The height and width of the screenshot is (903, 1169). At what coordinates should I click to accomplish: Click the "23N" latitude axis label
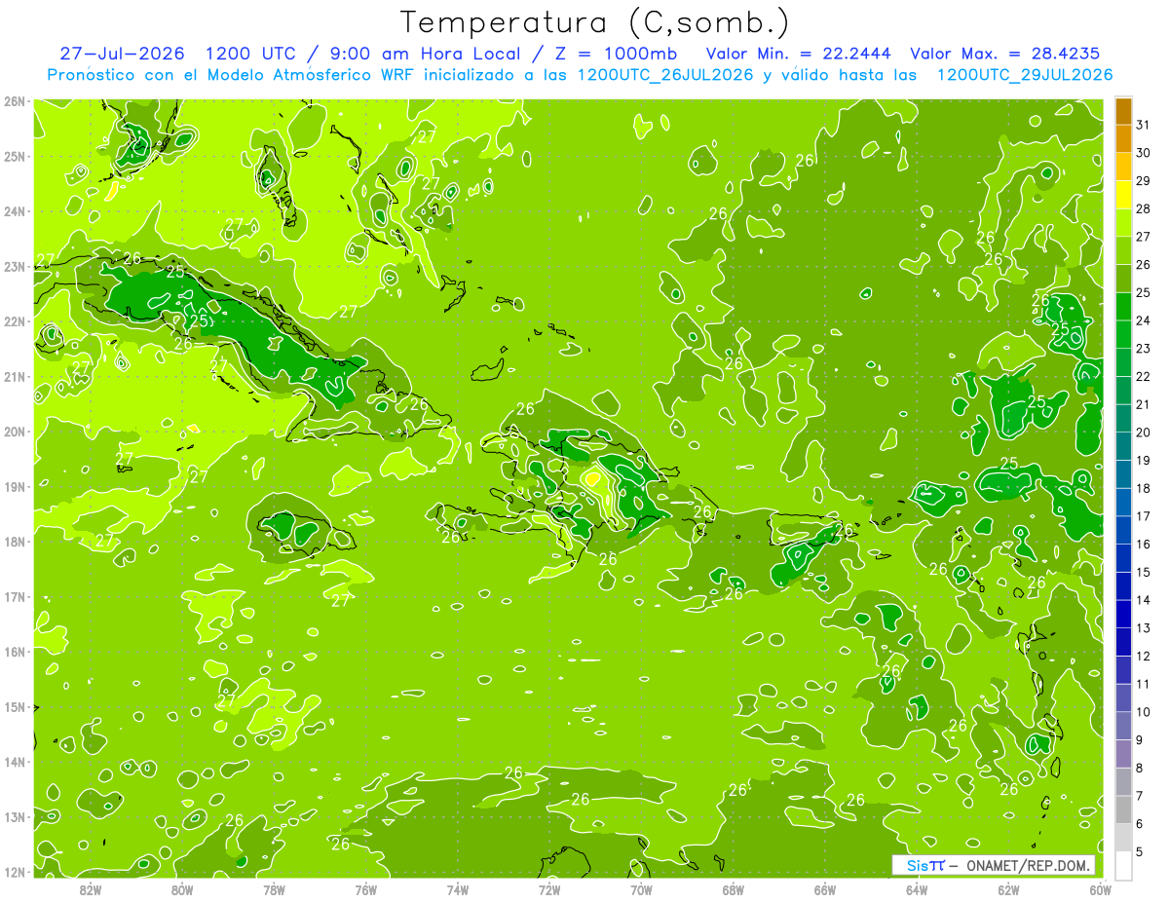(x=15, y=266)
